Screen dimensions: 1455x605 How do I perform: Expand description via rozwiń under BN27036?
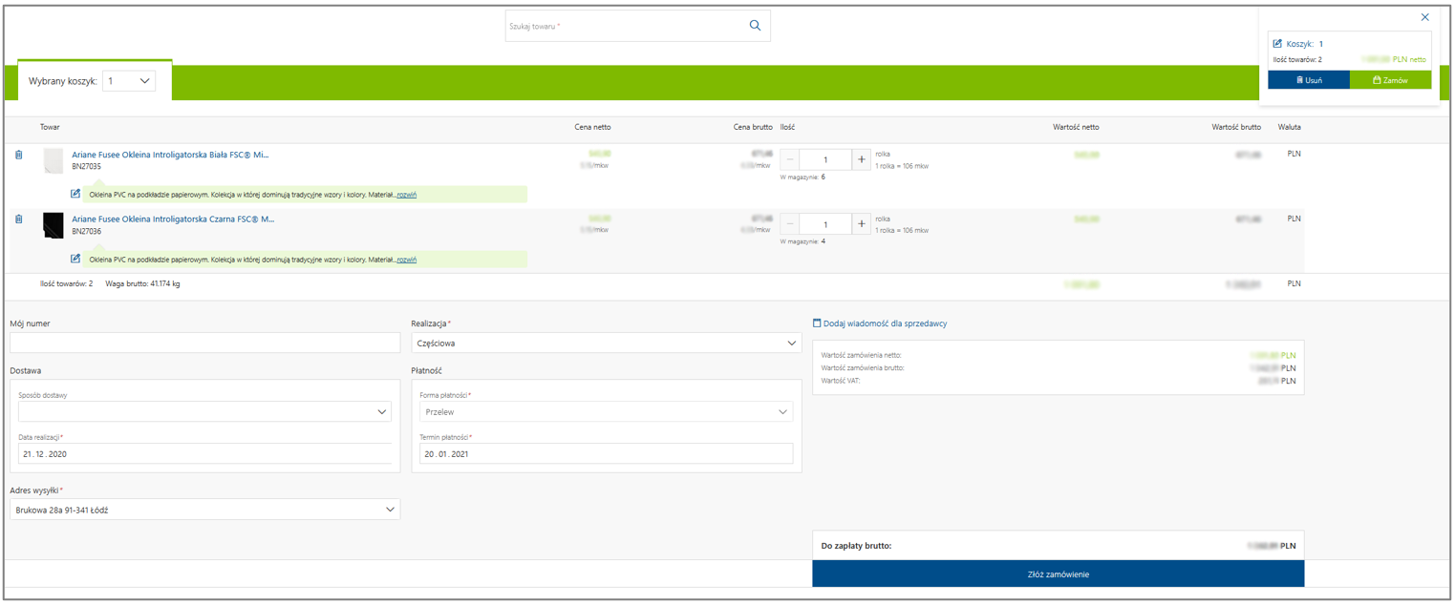(407, 260)
